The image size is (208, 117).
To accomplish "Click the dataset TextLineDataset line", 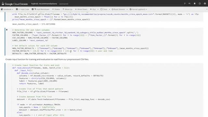I will (x=63, y=99).
